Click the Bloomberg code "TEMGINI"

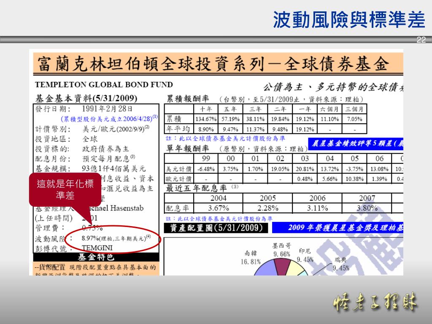point(97,248)
